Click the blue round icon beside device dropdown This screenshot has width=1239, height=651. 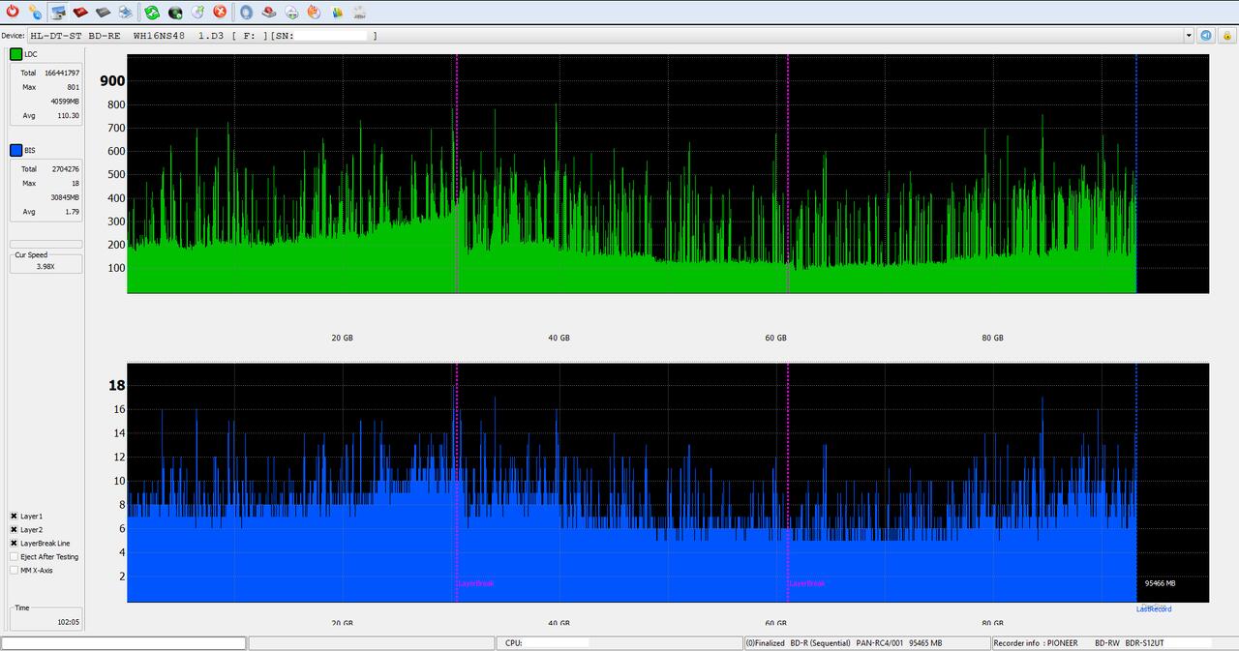click(1206, 35)
